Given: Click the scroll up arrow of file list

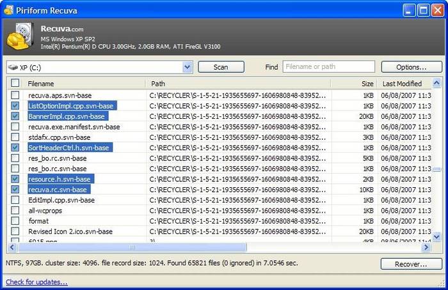Looking at the screenshot, I should tap(436, 83).
